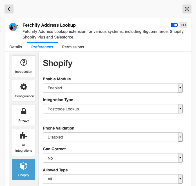Open the three-dots more options menu

(x=184, y=25)
